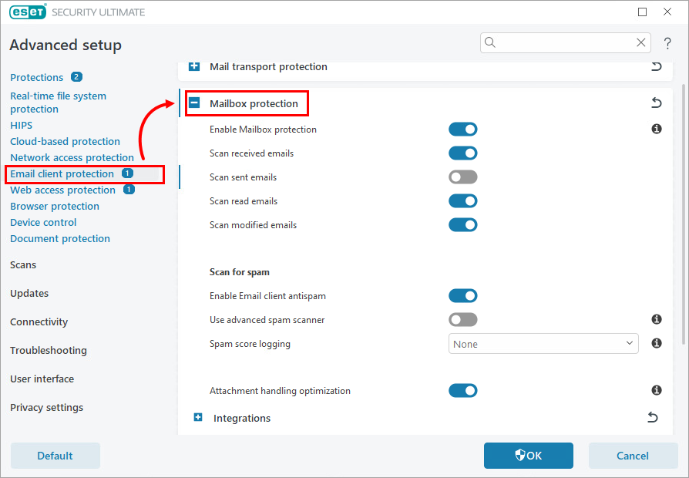The width and height of the screenshot is (689, 478).
Task: Toggle Use advanced spam scanner on
Action: [463, 319]
